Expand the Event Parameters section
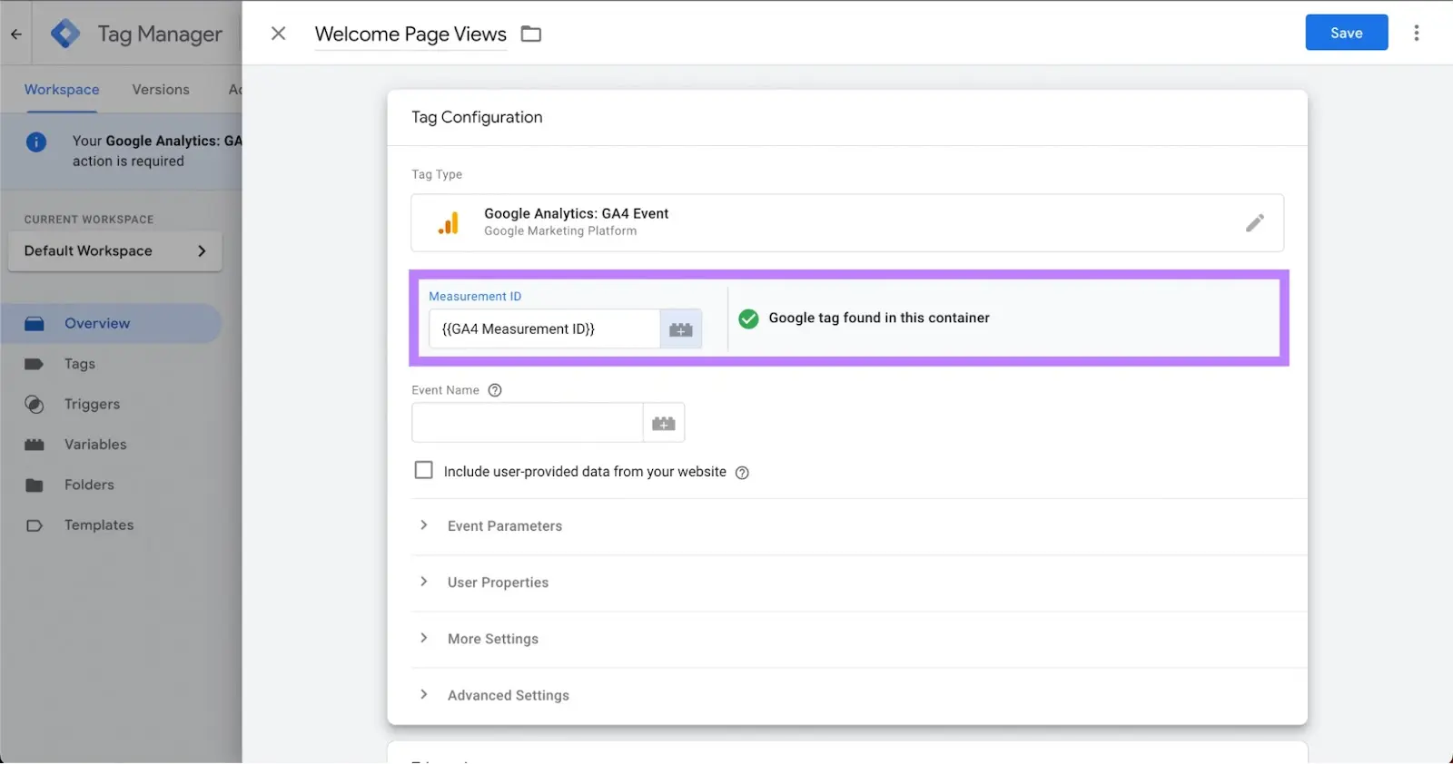This screenshot has height=764, width=1453. point(504,526)
